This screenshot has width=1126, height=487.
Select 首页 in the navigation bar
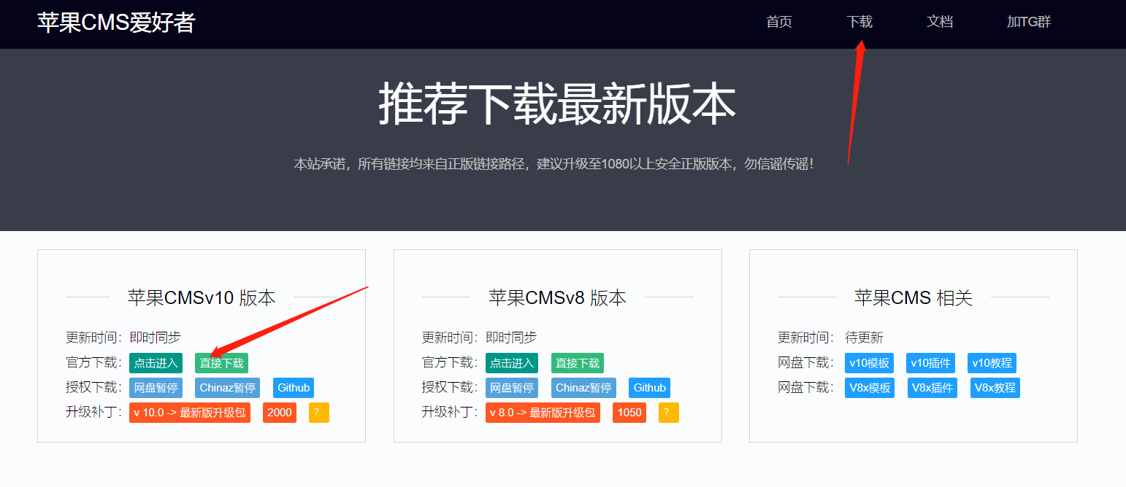pos(778,22)
